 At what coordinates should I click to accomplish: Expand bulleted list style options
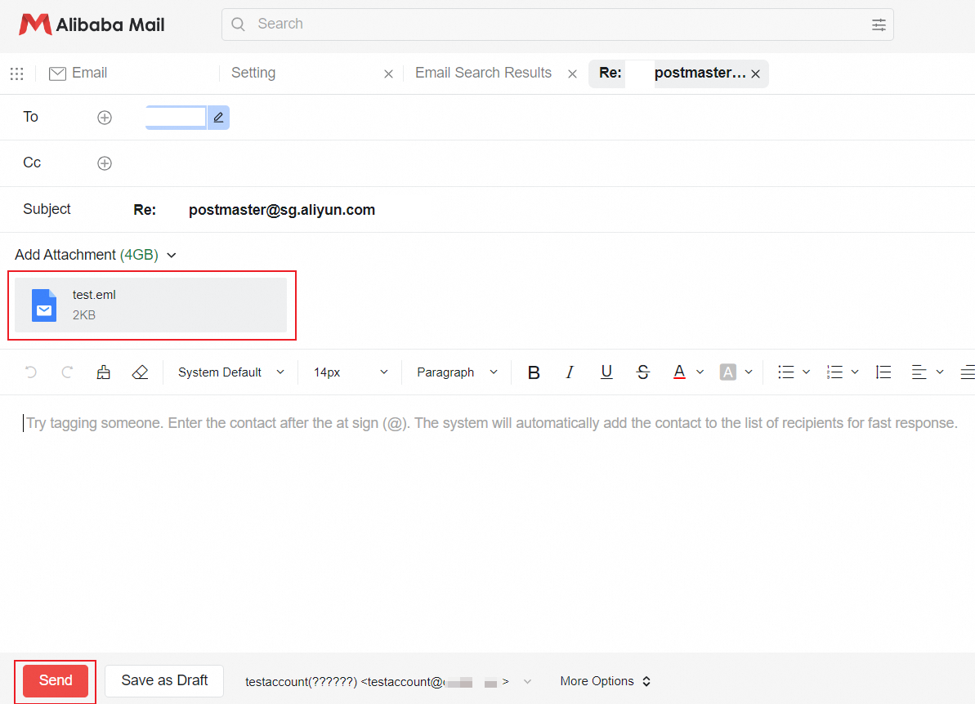coord(807,372)
